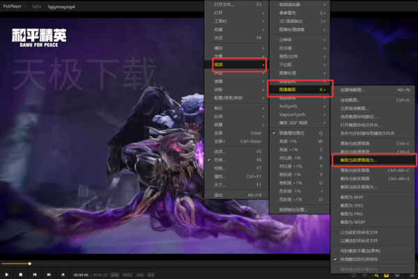Open 属性... (Ctrl+F1) dialog
Viewport: 418px width, 279px height.
(237, 176)
